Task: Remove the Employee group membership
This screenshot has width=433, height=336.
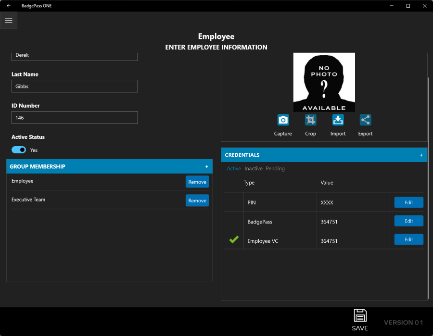Action: click(197, 182)
